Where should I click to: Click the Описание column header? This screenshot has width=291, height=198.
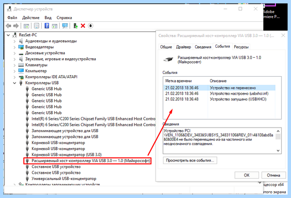(x=218, y=81)
